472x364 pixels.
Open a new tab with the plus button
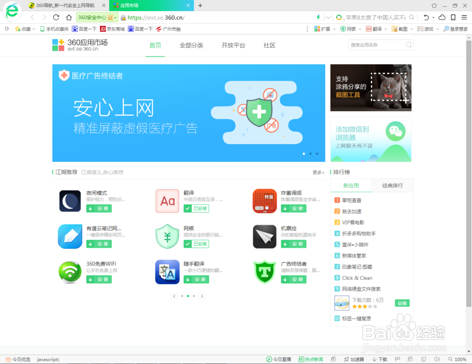[200, 5]
